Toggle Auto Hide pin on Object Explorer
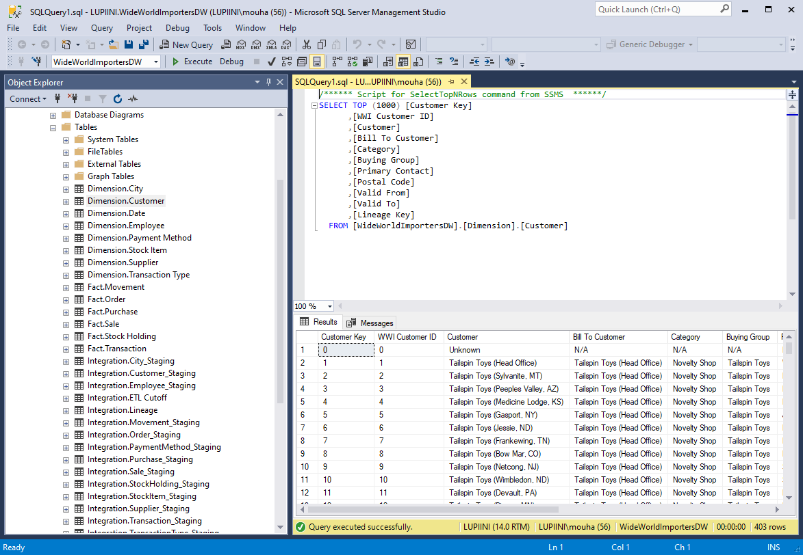 click(268, 82)
